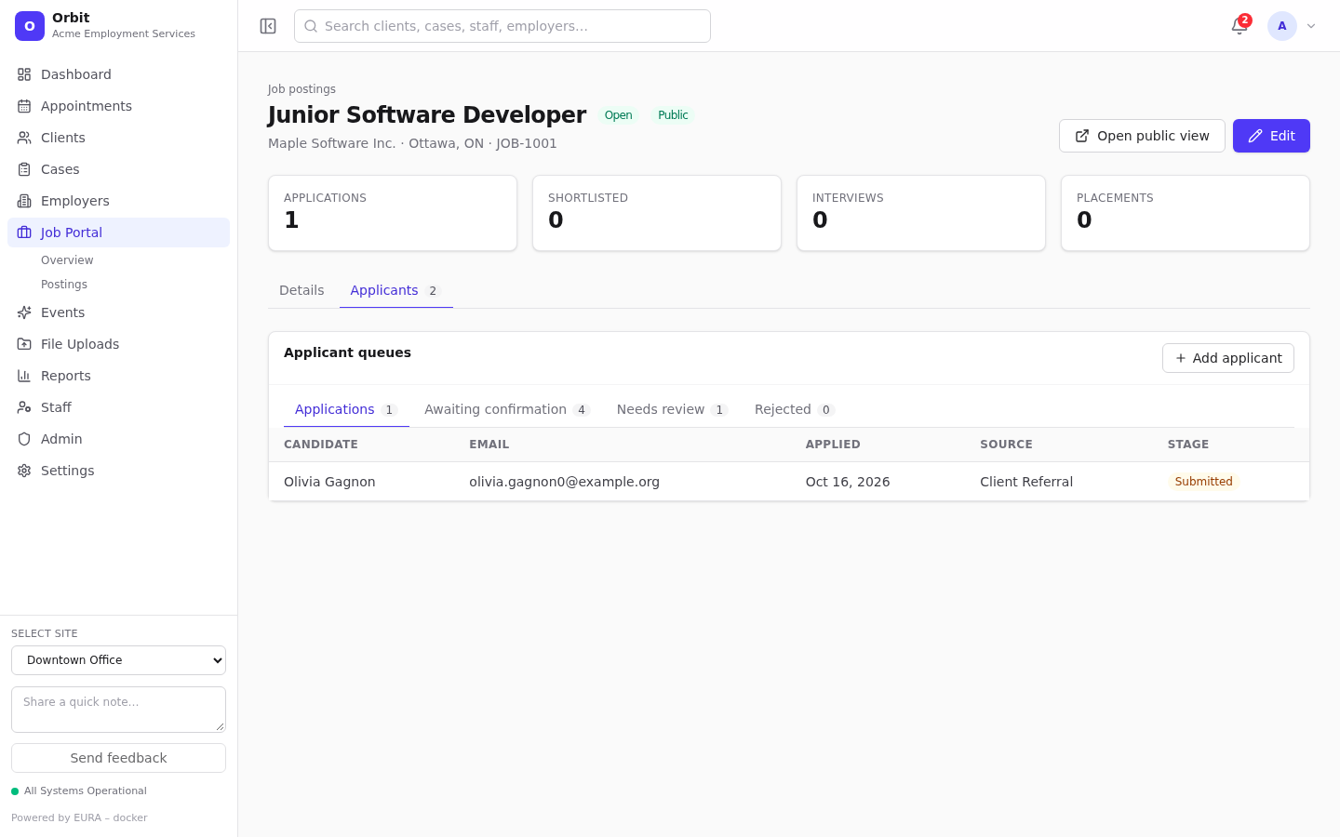Screen dimensions: 1340x837
Task: Select the Applicants tab
Action: (x=395, y=290)
